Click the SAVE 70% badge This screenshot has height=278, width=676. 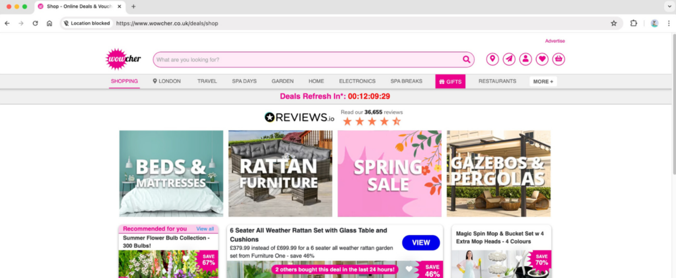coord(541,260)
